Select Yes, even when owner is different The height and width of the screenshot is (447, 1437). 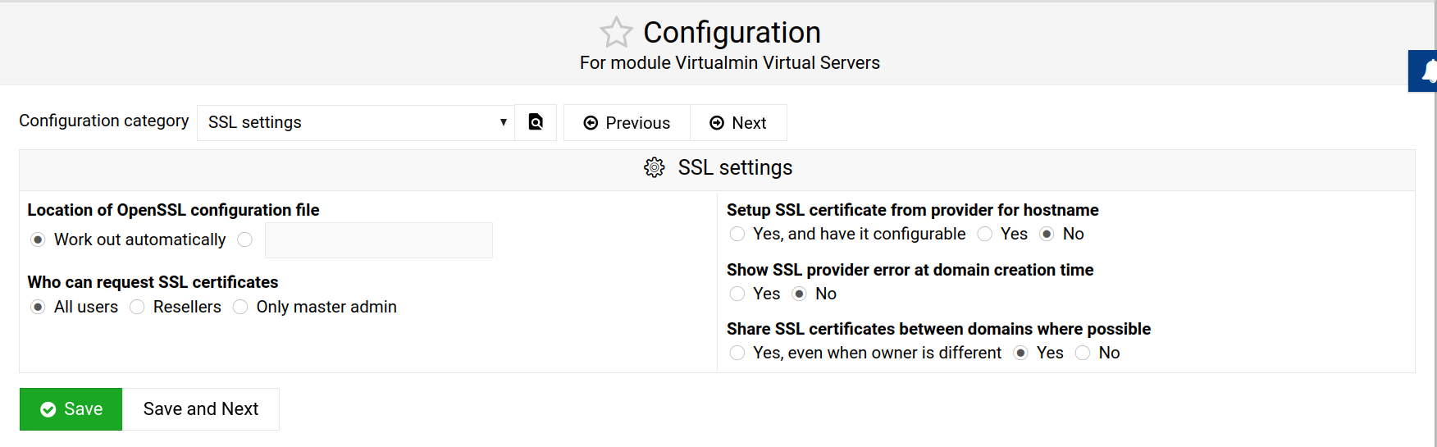[737, 353]
